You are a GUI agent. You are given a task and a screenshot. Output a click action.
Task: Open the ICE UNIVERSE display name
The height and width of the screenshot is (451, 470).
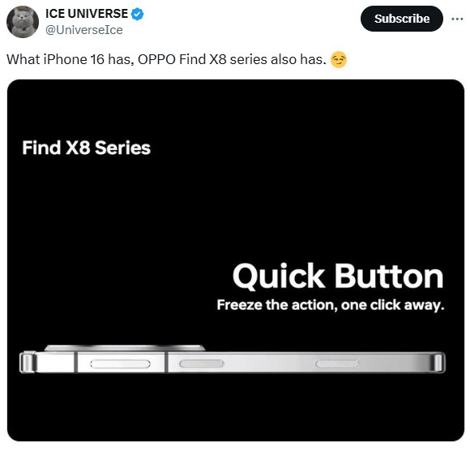[x=87, y=14]
